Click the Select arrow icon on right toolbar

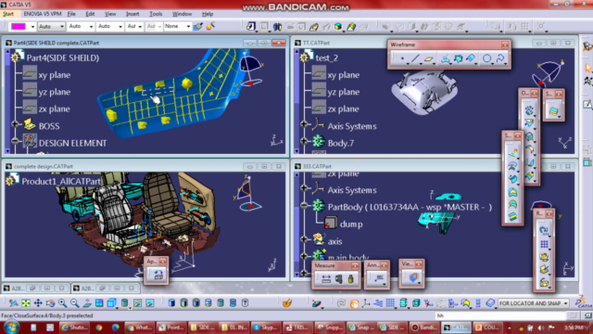587,68
